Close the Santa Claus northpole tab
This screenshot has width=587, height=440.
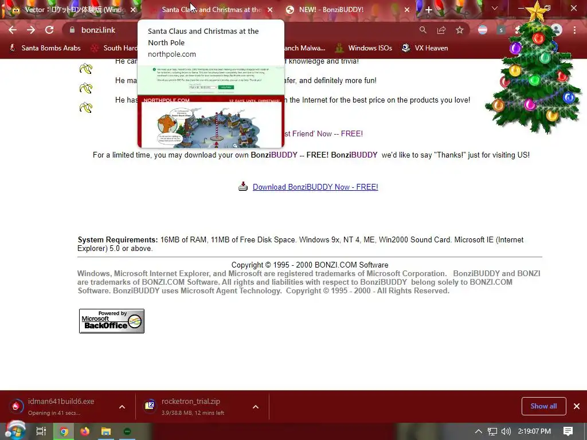[270, 10]
